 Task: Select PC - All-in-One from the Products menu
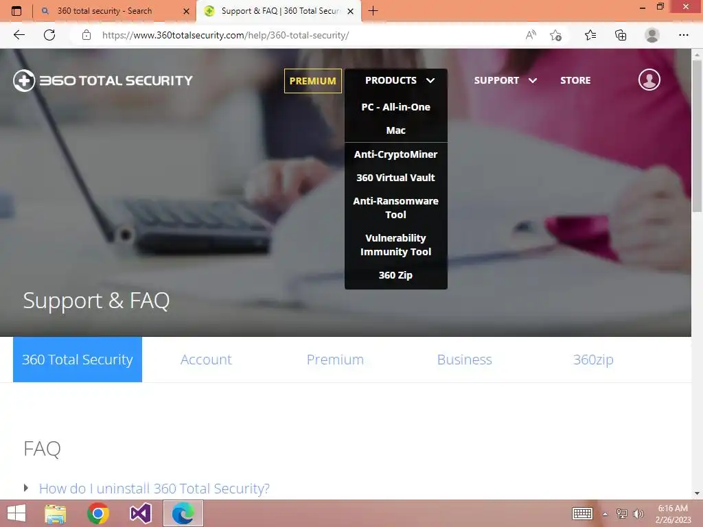pyautogui.click(x=396, y=107)
